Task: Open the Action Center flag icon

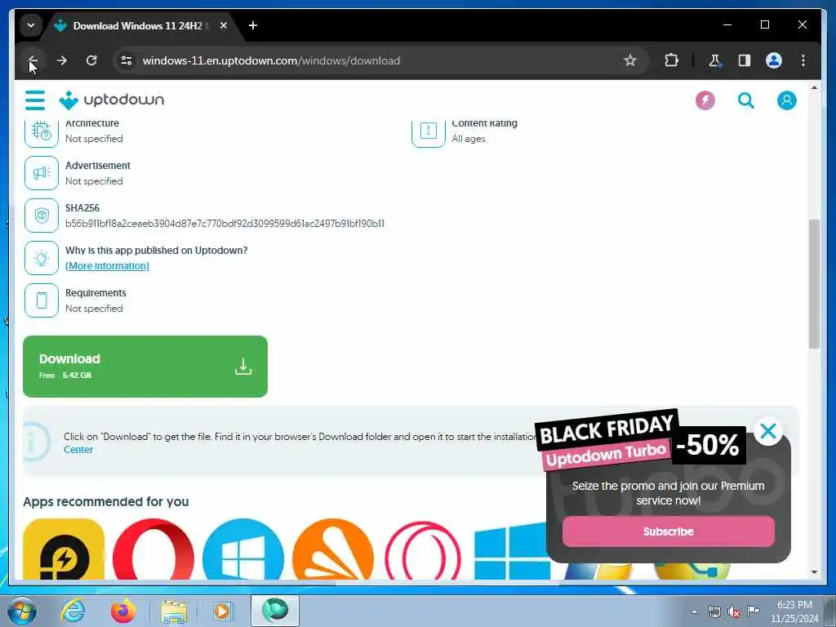Action: coord(753,611)
